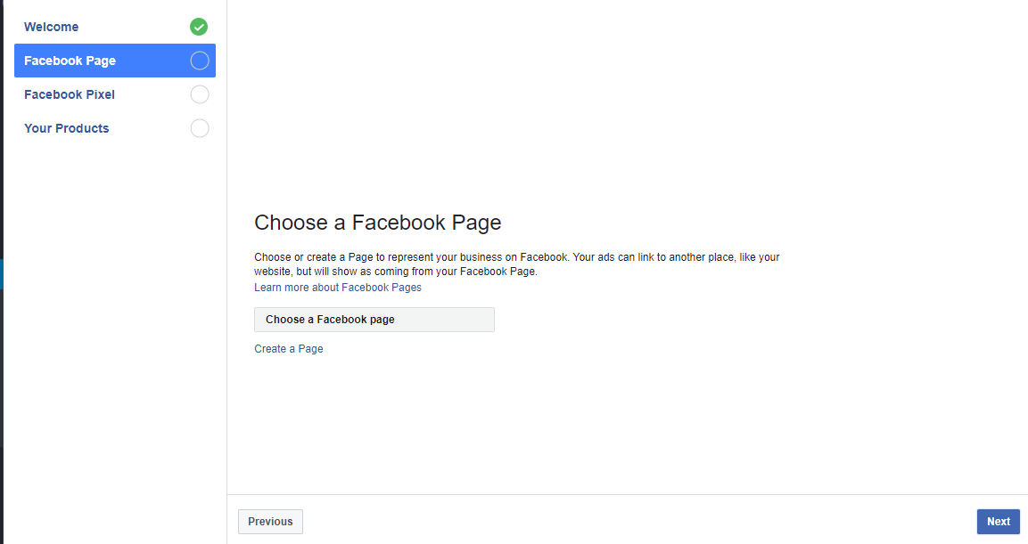Viewport: 1028px width, 544px height.
Task: Click the blue Next button
Action: pyautogui.click(x=999, y=522)
